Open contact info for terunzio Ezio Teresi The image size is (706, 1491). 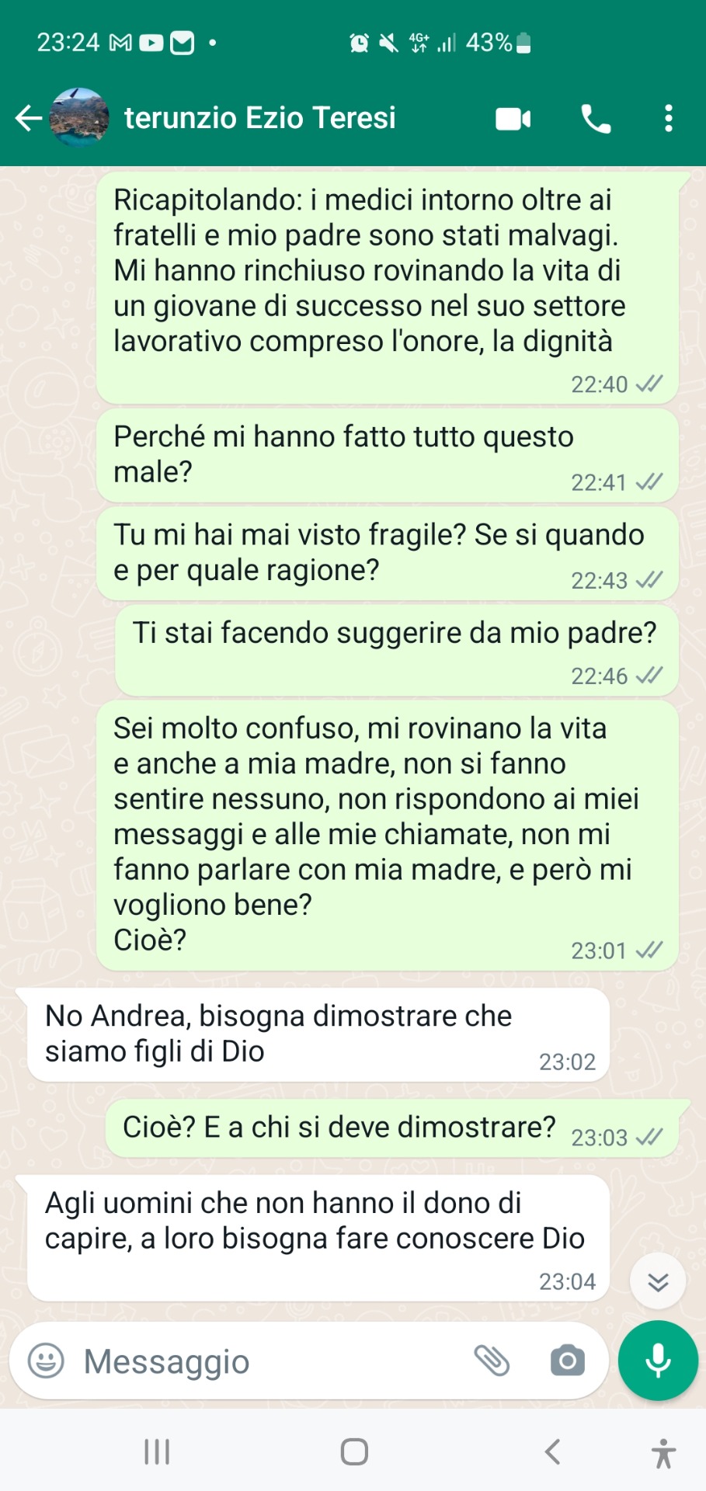pyautogui.click(x=259, y=118)
